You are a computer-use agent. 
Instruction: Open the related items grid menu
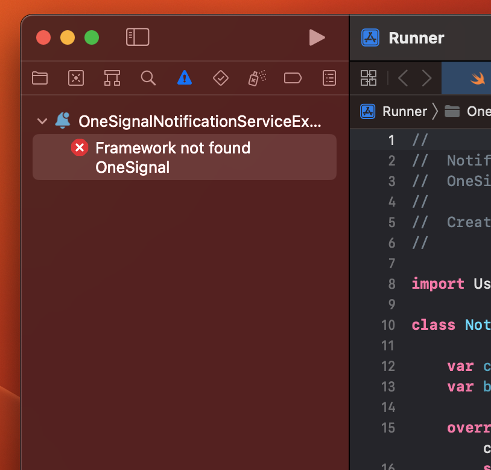pyautogui.click(x=368, y=78)
